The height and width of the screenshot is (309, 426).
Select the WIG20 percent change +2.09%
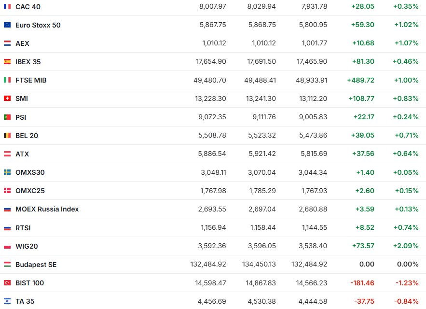pos(406,246)
